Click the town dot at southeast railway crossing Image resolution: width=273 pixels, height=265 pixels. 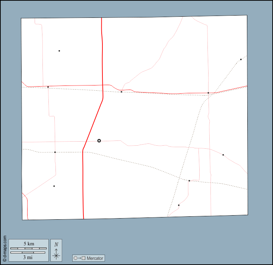pyautogui.click(x=189, y=181)
